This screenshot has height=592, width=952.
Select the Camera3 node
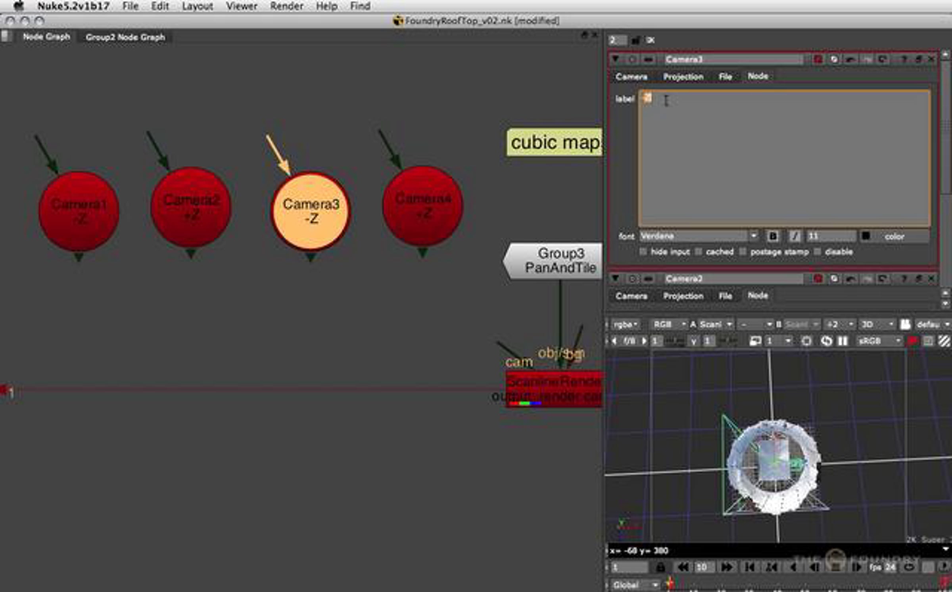(x=311, y=211)
